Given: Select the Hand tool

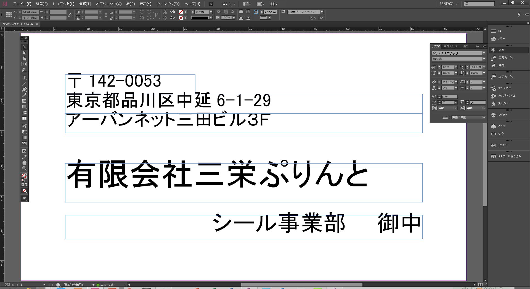Looking at the screenshot, I should (x=24, y=163).
